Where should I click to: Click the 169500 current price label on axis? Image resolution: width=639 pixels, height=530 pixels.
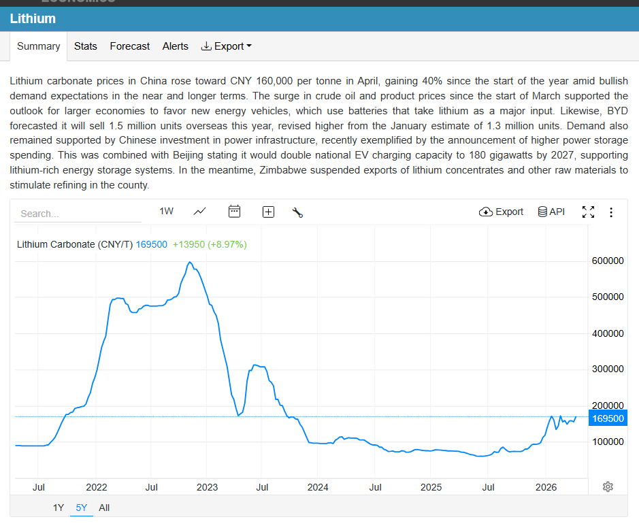click(x=608, y=418)
